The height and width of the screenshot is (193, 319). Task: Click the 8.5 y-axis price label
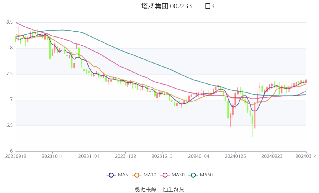(10, 22)
